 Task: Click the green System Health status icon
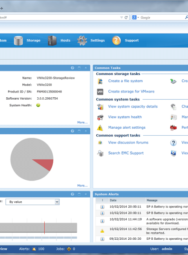[38, 105]
